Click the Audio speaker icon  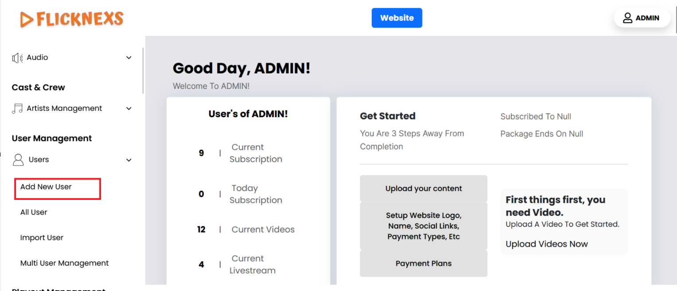[x=17, y=58]
